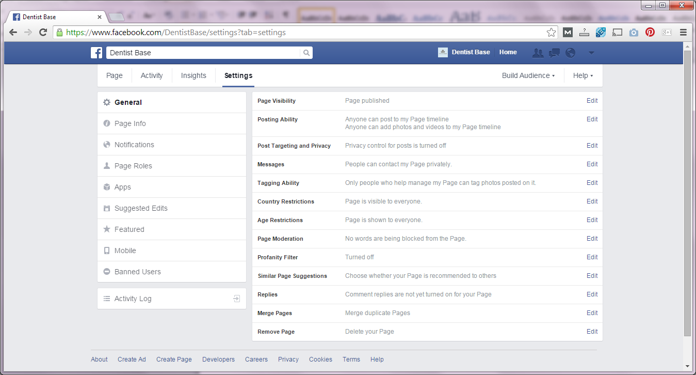
Task: Edit Country Restrictions setting
Action: (592, 201)
